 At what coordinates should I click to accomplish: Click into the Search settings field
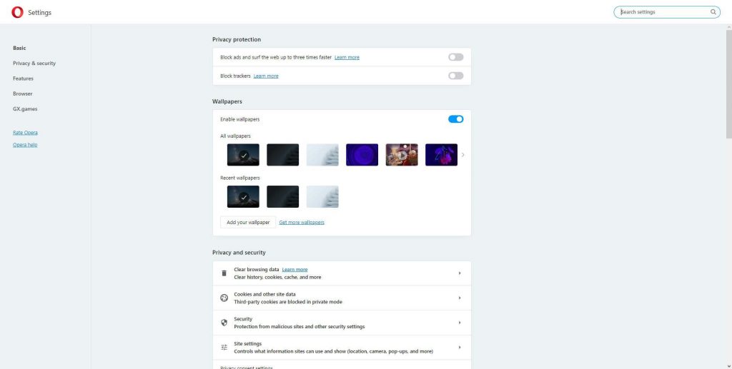(x=661, y=12)
